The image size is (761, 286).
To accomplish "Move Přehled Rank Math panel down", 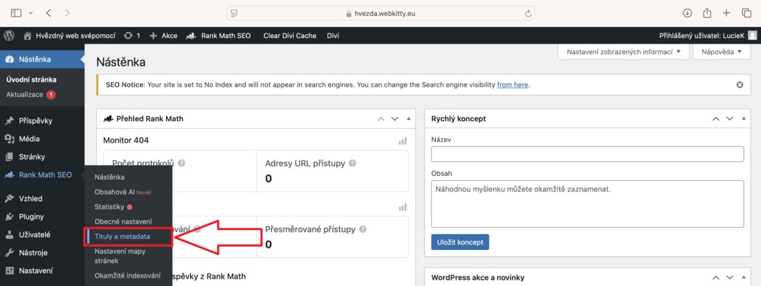I will (394, 118).
